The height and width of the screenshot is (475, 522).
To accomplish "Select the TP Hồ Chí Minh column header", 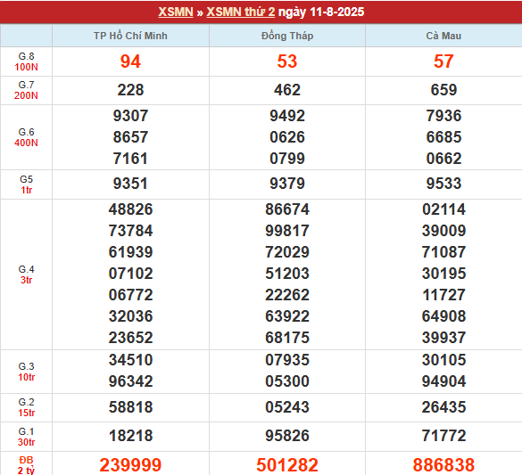I will coord(130,36).
